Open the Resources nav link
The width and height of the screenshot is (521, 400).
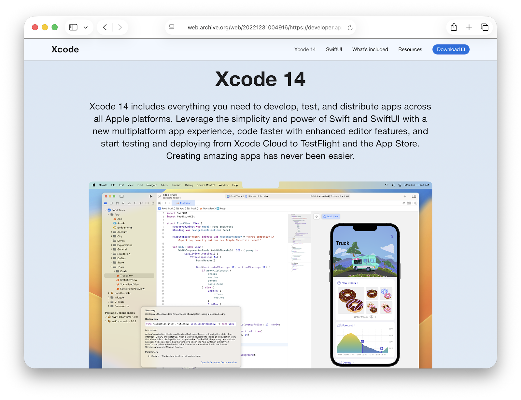point(410,49)
